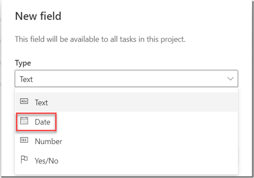The image size is (254, 178).
Task: Choose Date from the type list
Action: click(42, 122)
